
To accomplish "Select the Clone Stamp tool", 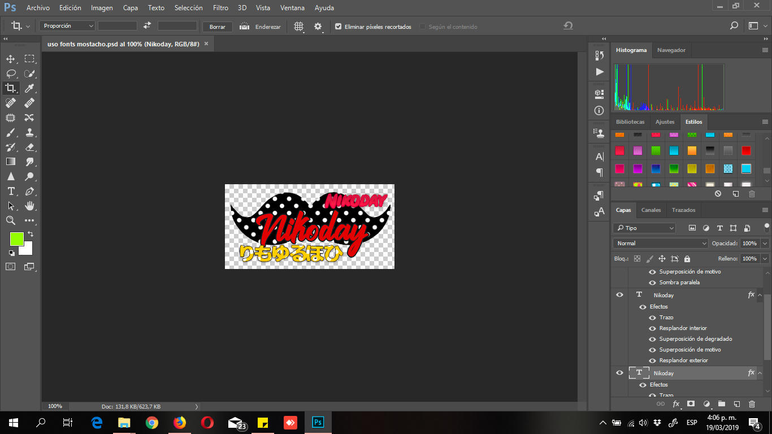I will (29, 132).
